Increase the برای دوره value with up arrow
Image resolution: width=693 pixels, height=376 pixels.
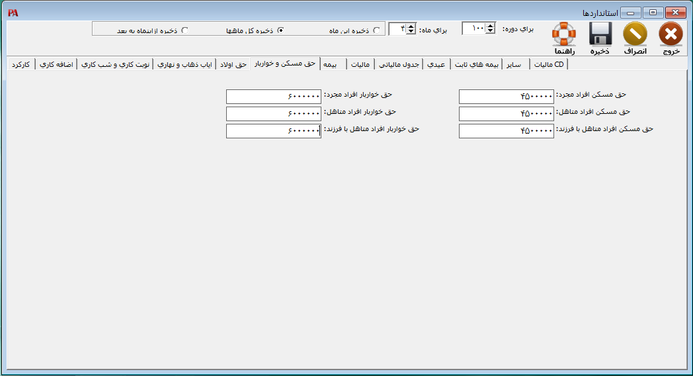pos(490,26)
